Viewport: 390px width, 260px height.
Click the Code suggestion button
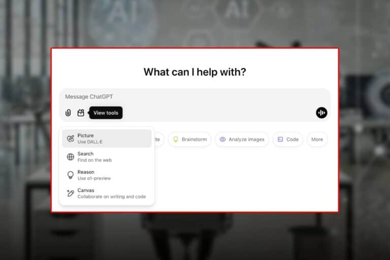coord(288,139)
